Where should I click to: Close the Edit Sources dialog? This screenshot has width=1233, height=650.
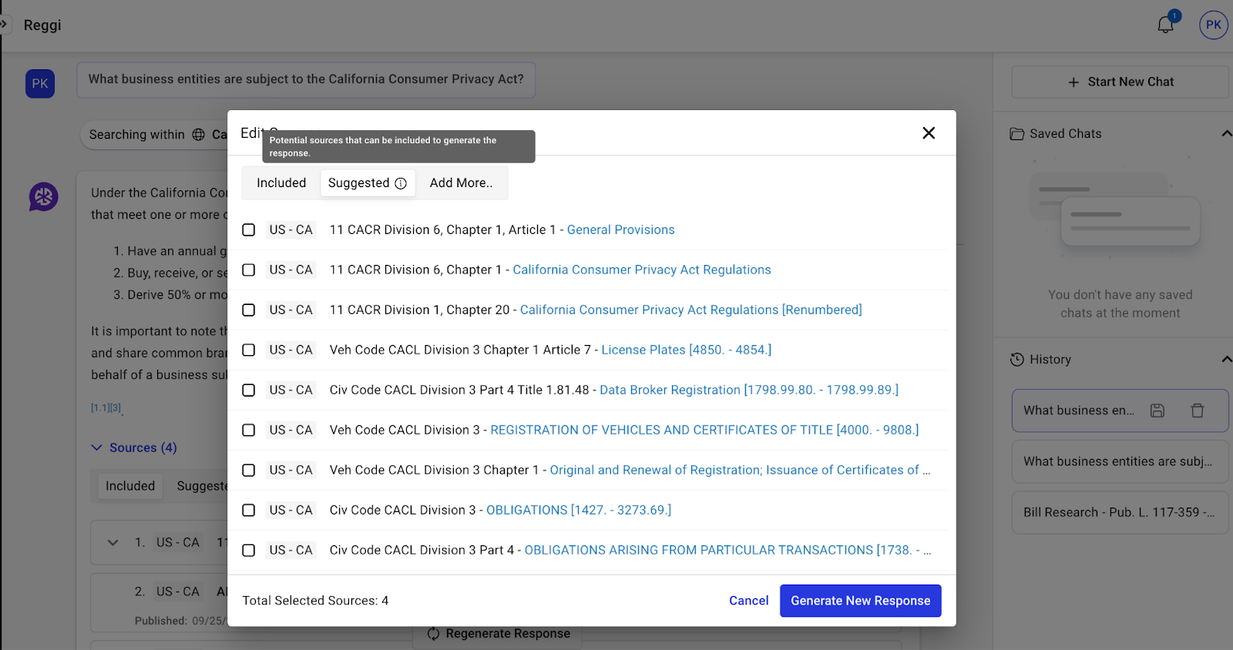click(x=929, y=133)
